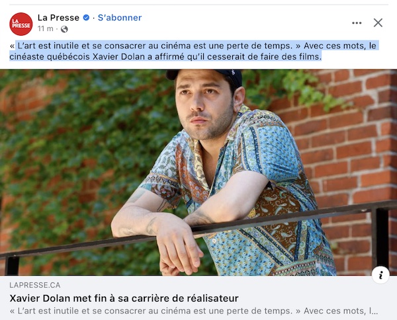Image resolution: width=397 pixels, height=320 pixels.
Task: Click the LAPRESSE.CA domain label
Action: coord(35,285)
